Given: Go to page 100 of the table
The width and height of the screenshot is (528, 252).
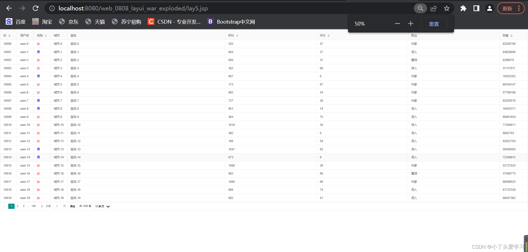Looking at the screenshot, I should (34, 206).
